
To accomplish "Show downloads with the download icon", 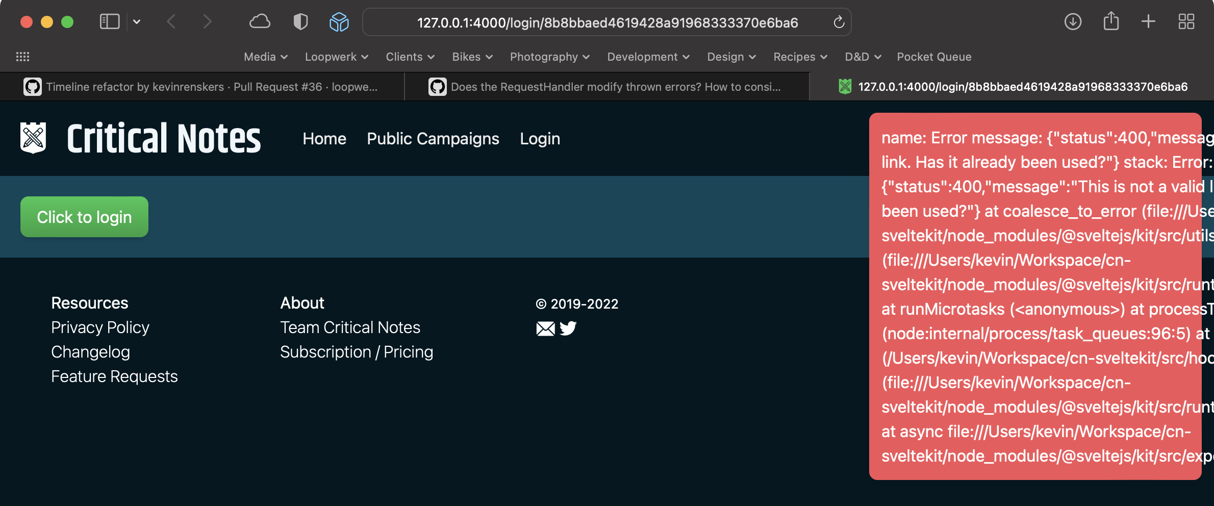I will pyautogui.click(x=1073, y=22).
